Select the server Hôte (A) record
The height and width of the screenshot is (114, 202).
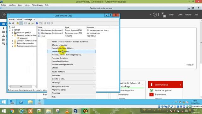point(43,36)
